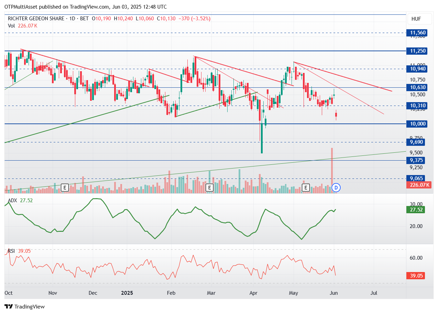Click the May label on the time axis
The width and height of the screenshot is (438, 314).
pyautogui.click(x=293, y=293)
